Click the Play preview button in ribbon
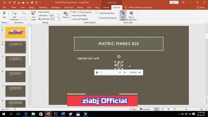 coord(4,15)
